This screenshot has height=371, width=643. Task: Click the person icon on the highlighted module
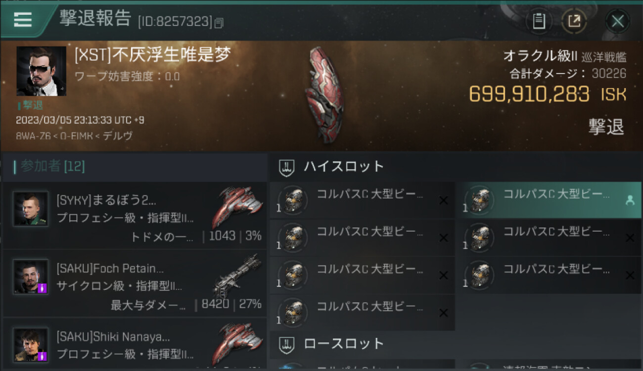point(630,200)
